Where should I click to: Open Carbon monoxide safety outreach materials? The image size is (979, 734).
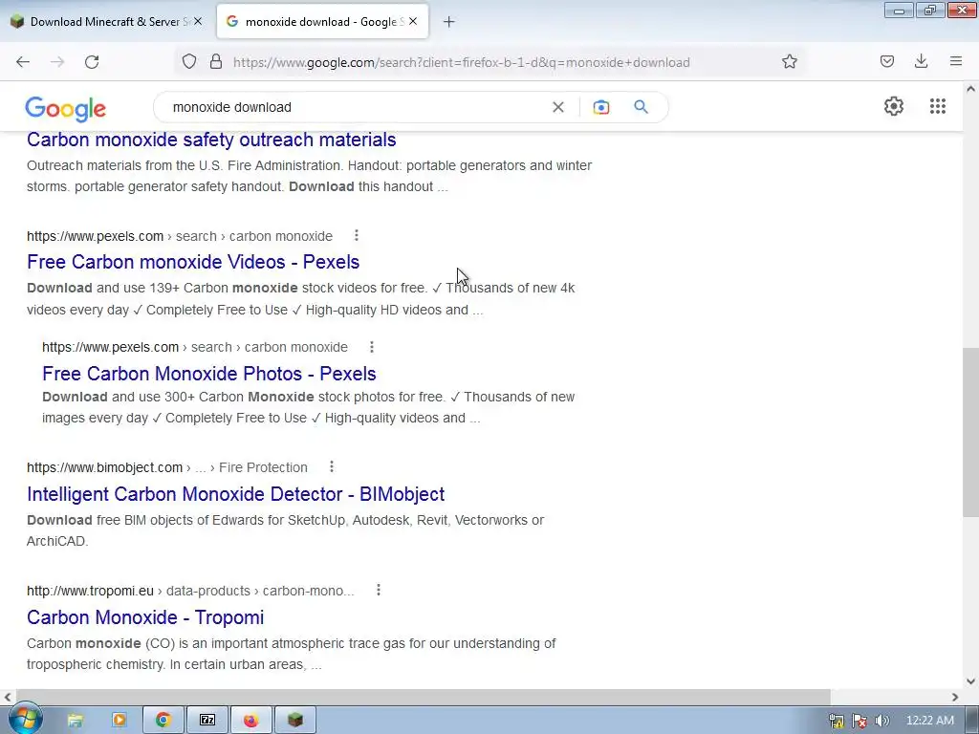(x=211, y=140)
